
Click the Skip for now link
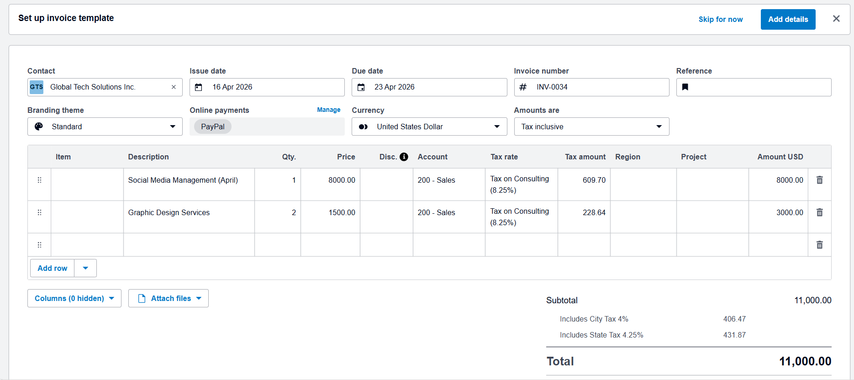pyautogui.click(x=721, y=19)
